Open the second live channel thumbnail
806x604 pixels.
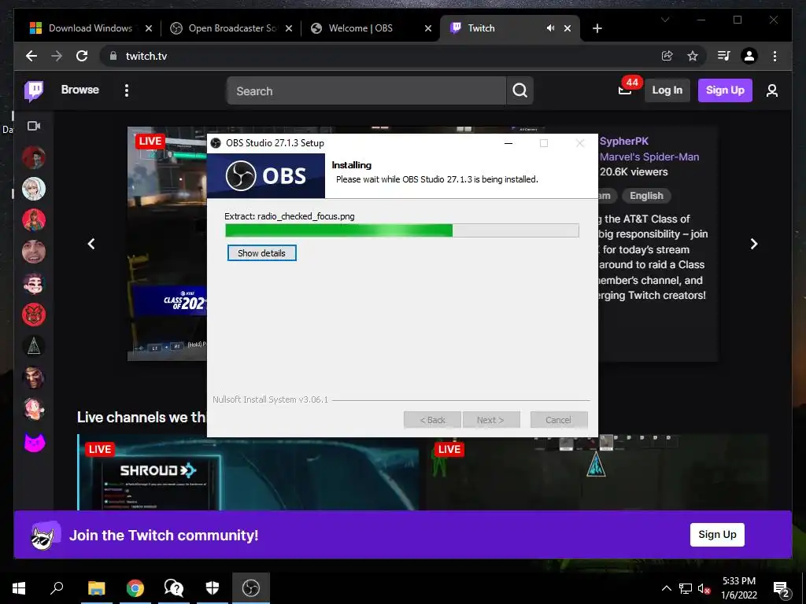[597, 473]
